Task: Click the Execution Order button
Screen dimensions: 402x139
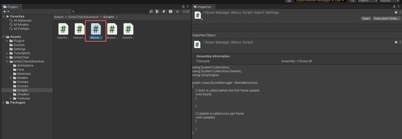Action: point(387,18)
